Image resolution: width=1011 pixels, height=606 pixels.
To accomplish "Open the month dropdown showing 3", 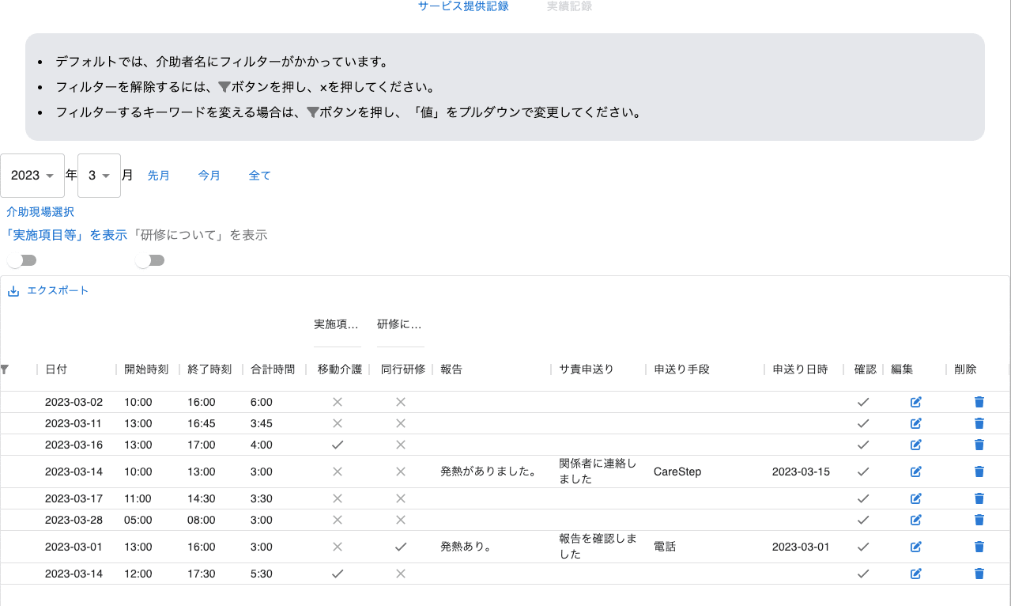I will pyautogui.click(x=99, y=176).
